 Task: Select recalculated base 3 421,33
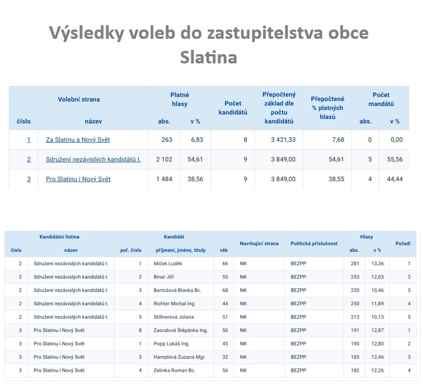283,140
